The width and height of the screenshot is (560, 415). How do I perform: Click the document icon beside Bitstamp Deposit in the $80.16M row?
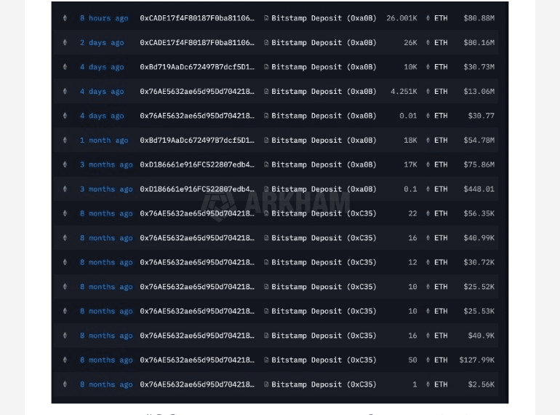pos(266,43)
